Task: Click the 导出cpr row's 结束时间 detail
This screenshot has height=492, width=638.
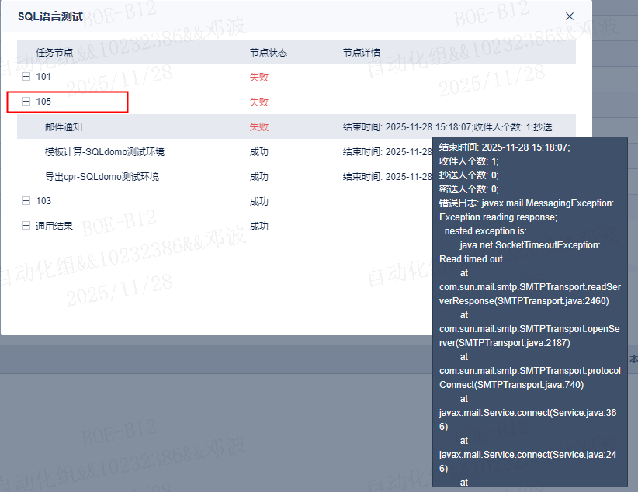Action: 387,177
